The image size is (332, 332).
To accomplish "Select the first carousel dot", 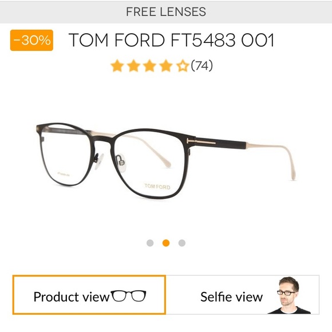I will tap(150, 243).
